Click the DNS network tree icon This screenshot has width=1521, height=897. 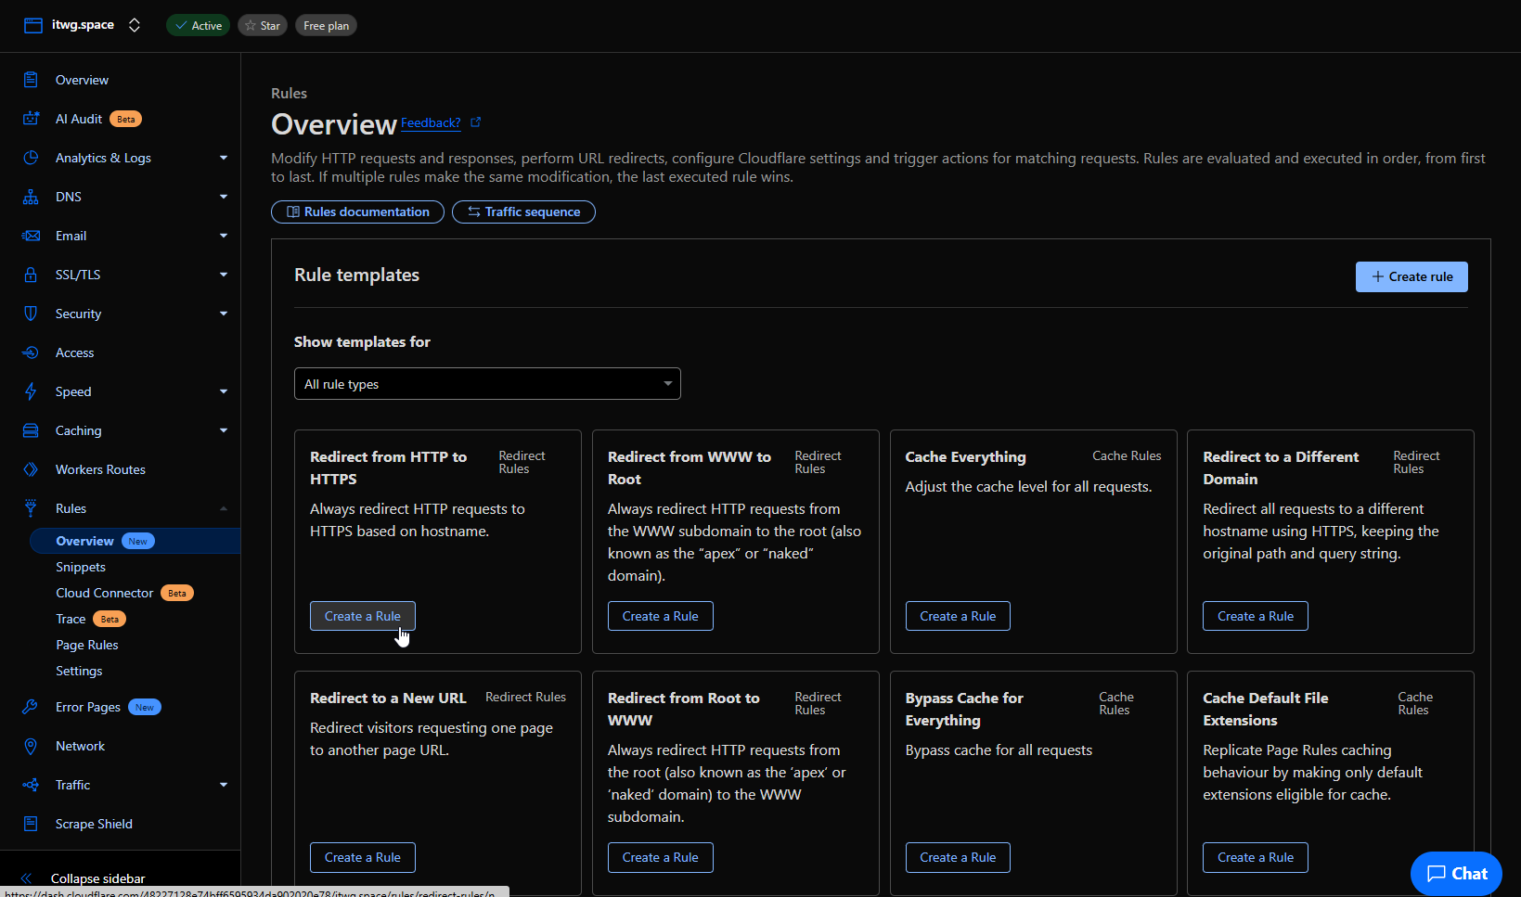31,197
